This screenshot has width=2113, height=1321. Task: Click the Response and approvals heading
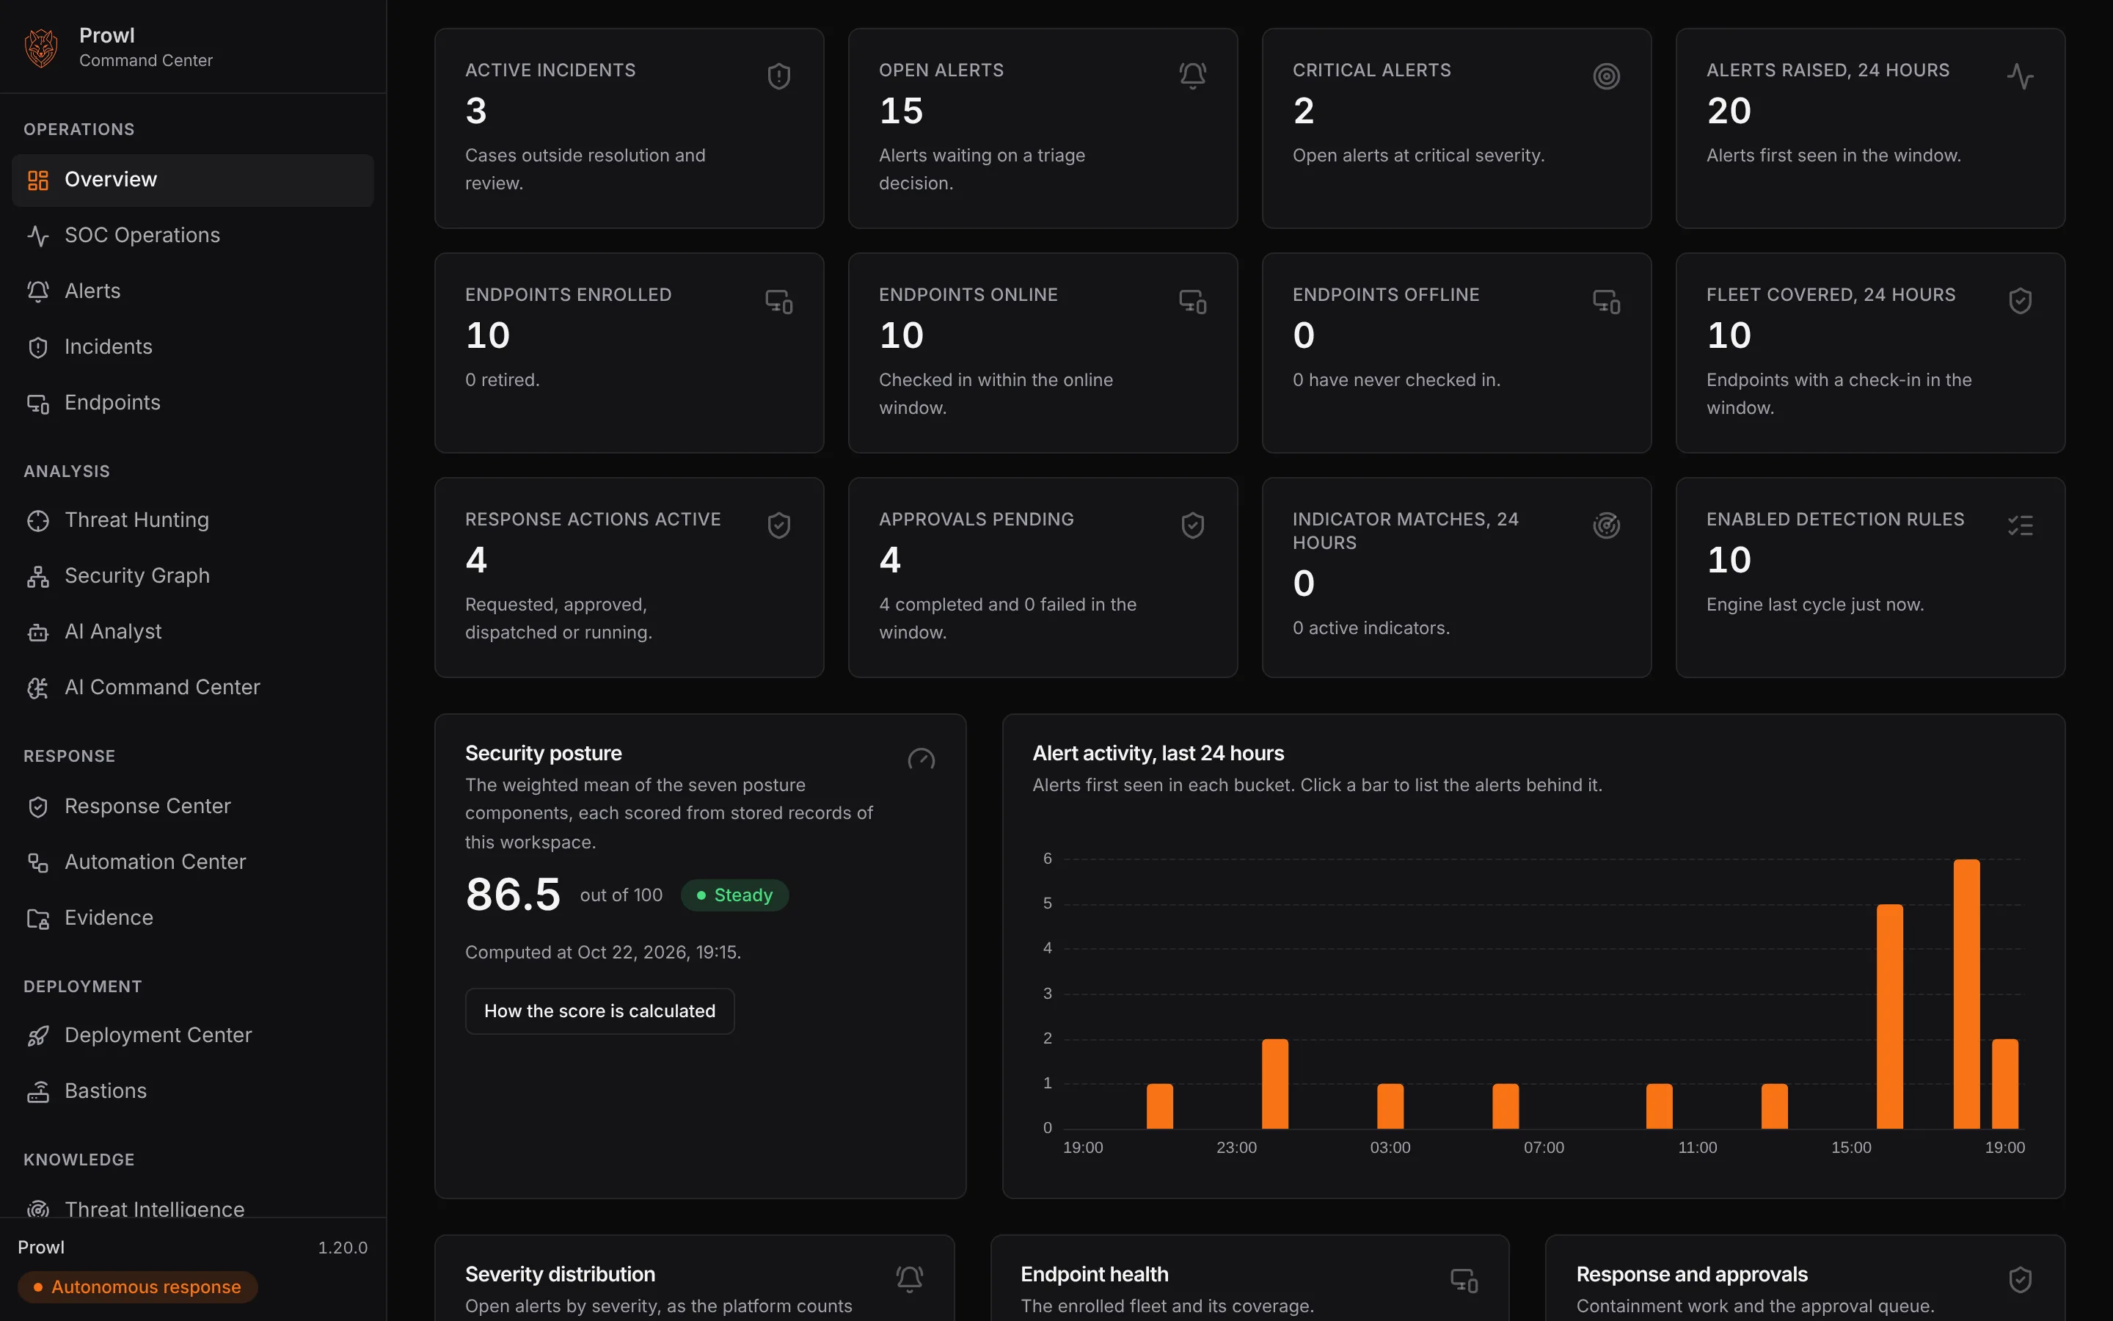tap(1691, 1275)
